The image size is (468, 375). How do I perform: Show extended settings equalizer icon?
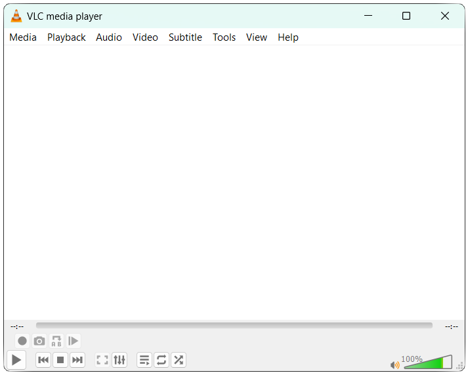pos(119,360)
